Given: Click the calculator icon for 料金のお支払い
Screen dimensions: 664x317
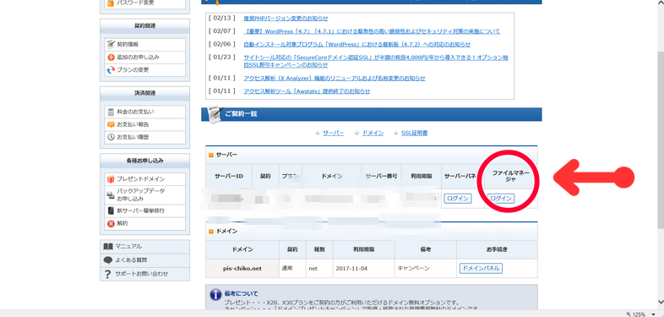Looking at the screenshot, I should click(111, 112).
